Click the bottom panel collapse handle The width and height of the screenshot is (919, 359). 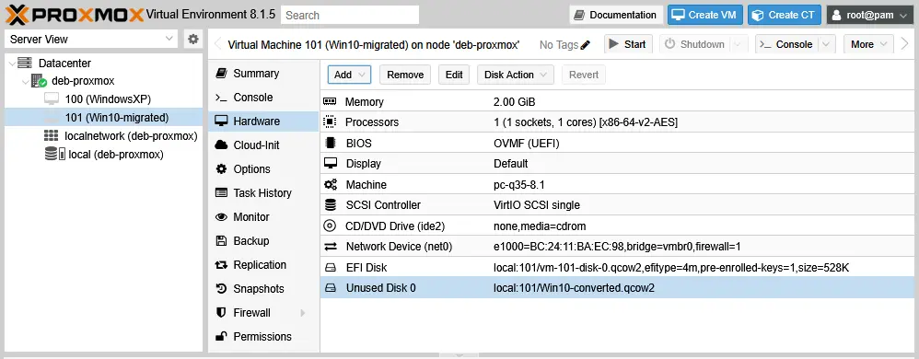click(x=459, y=355)
